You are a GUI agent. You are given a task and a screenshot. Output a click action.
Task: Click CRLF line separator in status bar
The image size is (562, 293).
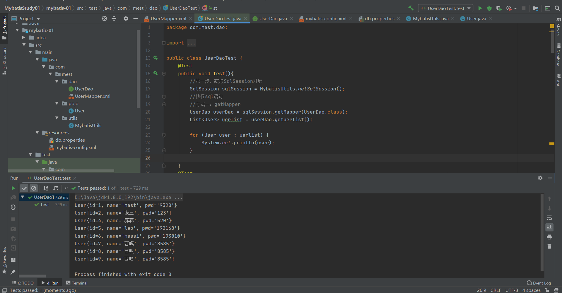(496, 290)
